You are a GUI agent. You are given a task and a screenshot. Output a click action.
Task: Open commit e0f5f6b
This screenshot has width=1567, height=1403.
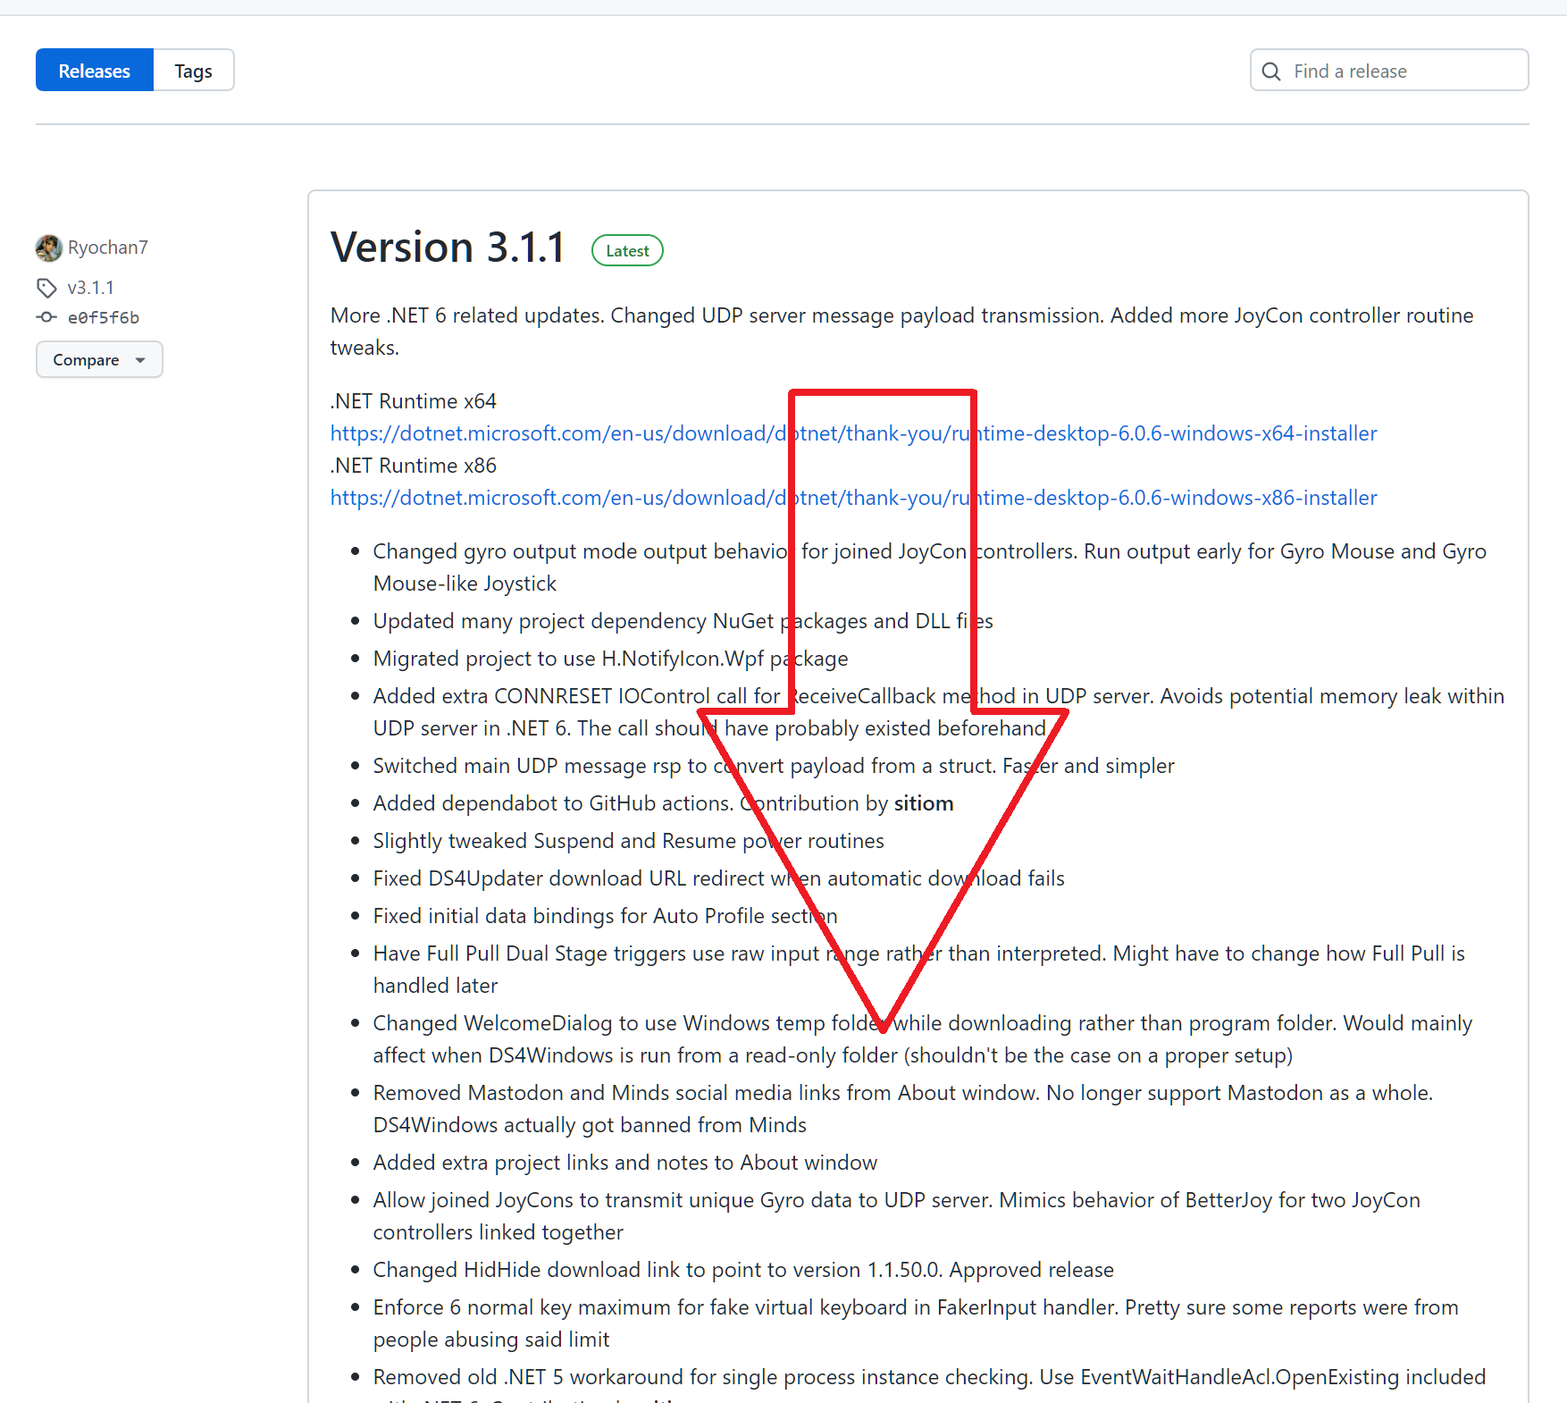[x=104, y=317]
